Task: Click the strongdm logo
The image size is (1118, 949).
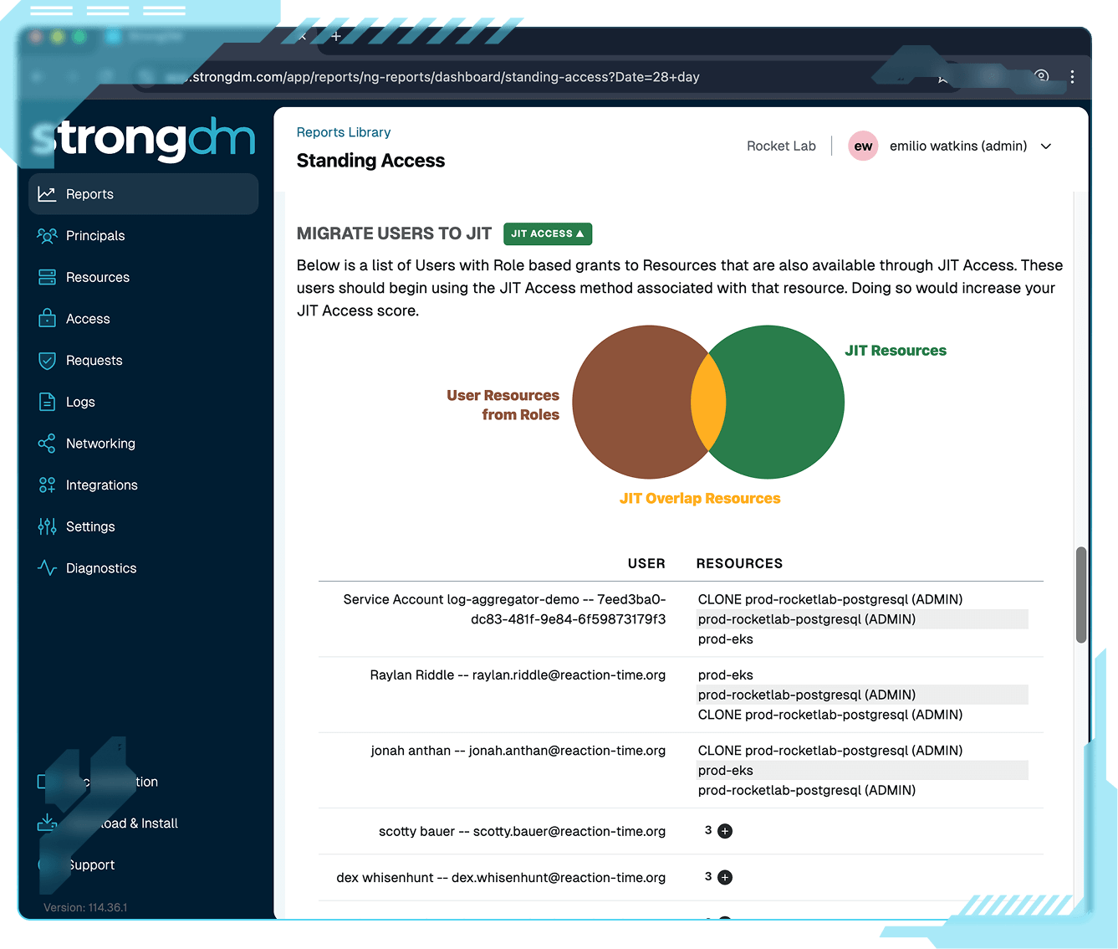Action: (144, 139)
